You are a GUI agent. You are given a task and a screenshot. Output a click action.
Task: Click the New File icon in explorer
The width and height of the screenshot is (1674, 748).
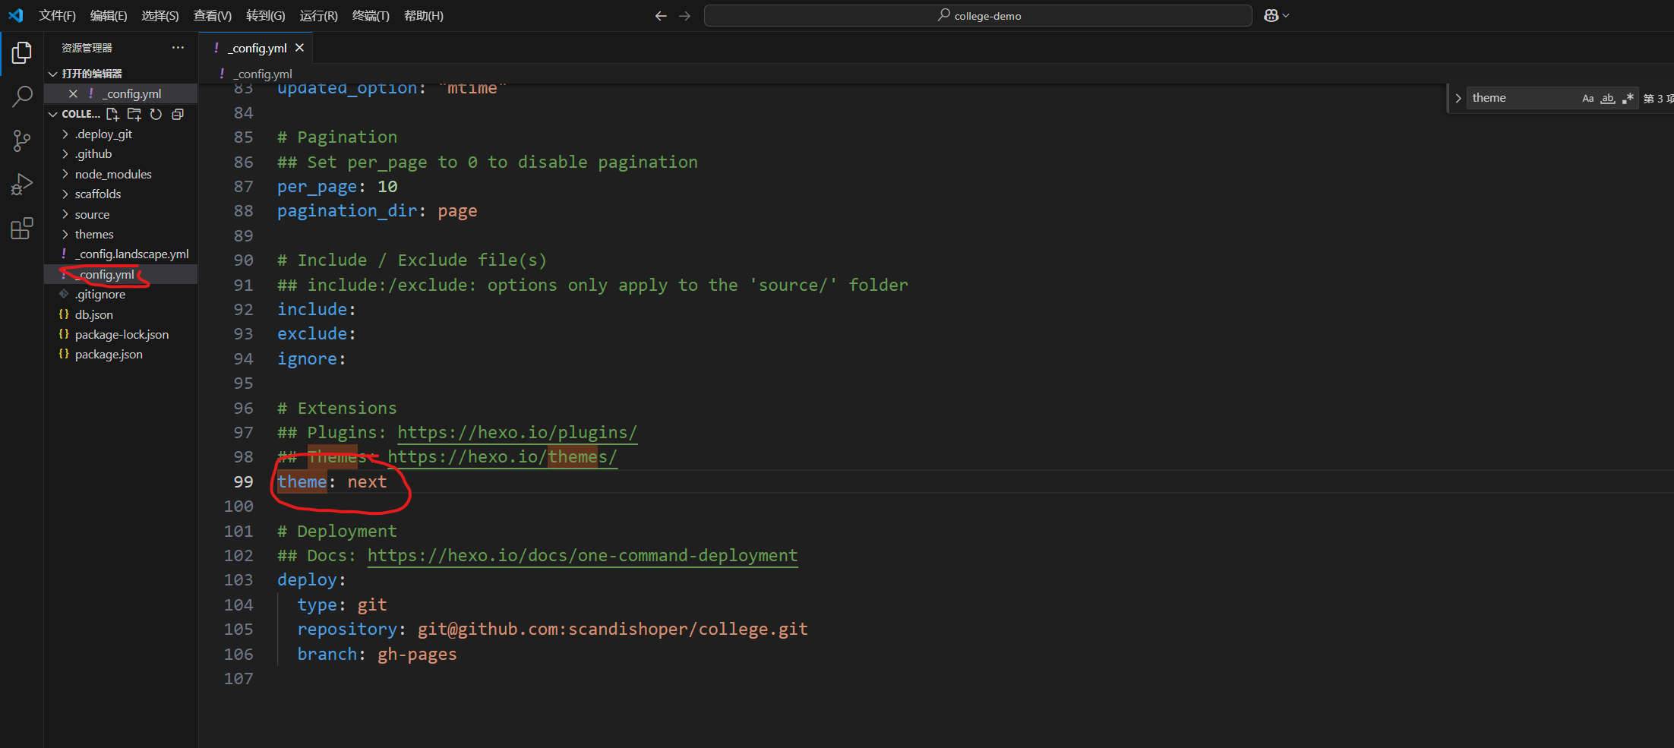[x=112, y=114]
